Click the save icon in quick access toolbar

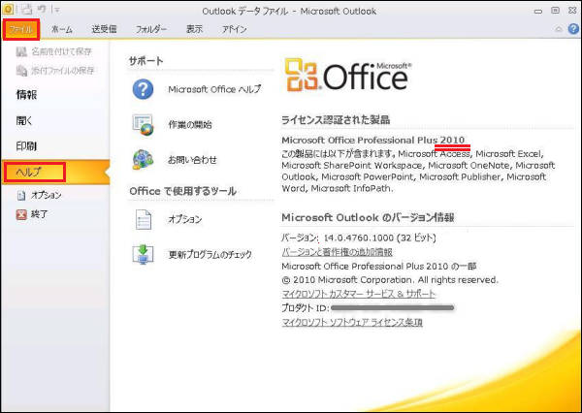26,10
